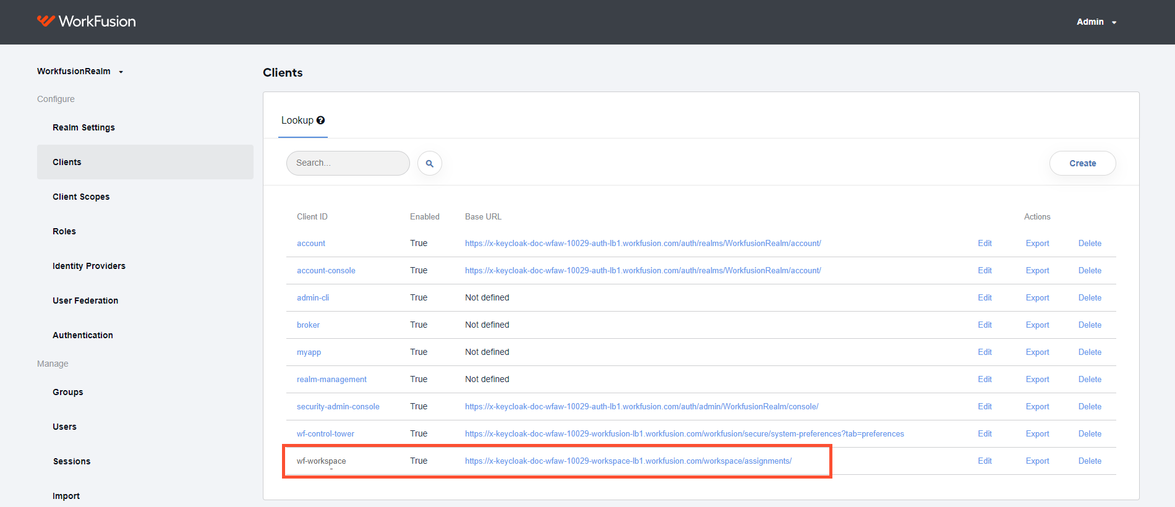Focus the client Search field
This screenshot has width=1175, height=507.
348,163
